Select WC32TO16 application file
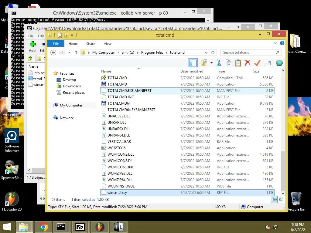311x233 pixels. (x=187, y=148)
